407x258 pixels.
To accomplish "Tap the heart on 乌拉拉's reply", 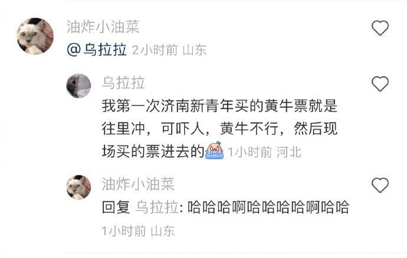I will (x=380, y=84).
